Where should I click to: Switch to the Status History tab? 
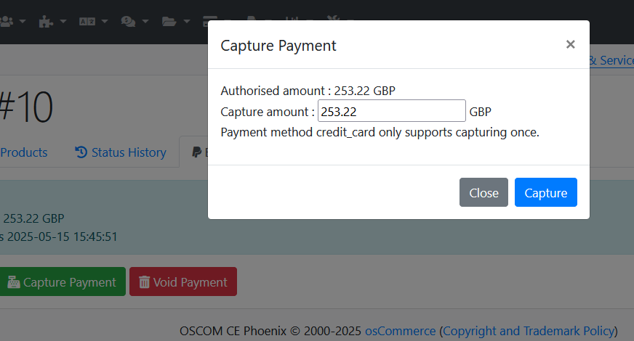121,152
